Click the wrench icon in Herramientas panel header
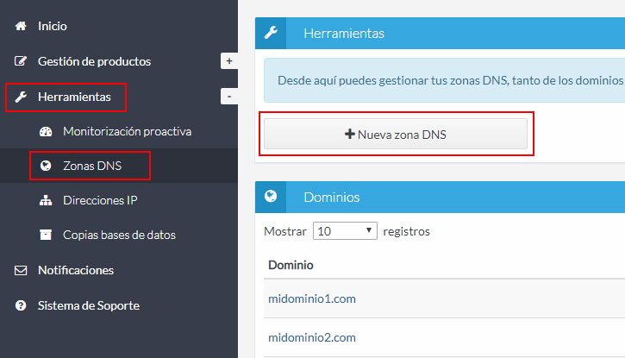 pyautogui.click(x=271, y=34)
